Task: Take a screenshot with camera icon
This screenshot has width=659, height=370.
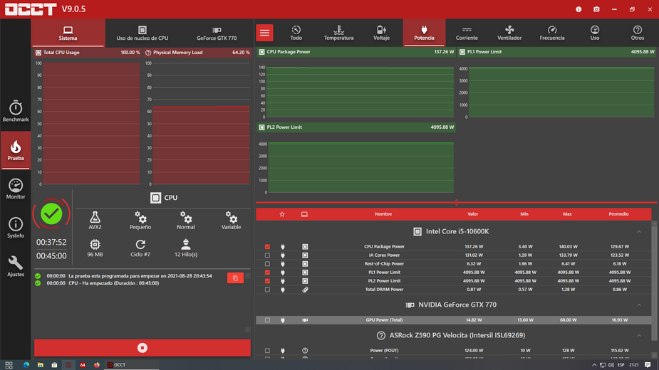Action: 596,9
